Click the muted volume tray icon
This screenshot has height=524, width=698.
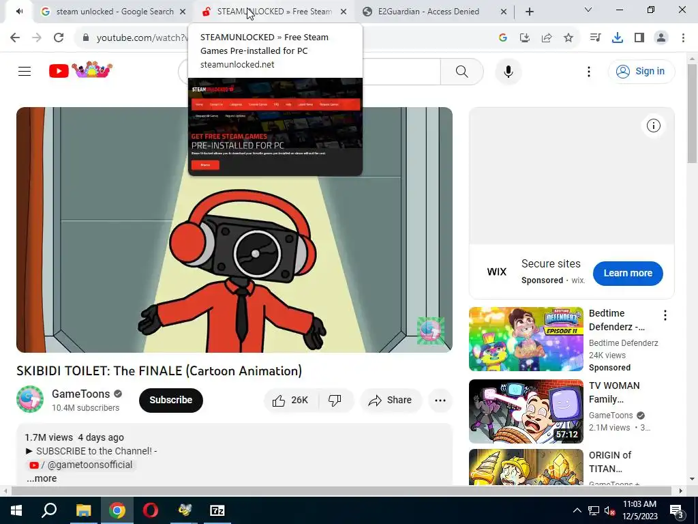pos(609,511)
